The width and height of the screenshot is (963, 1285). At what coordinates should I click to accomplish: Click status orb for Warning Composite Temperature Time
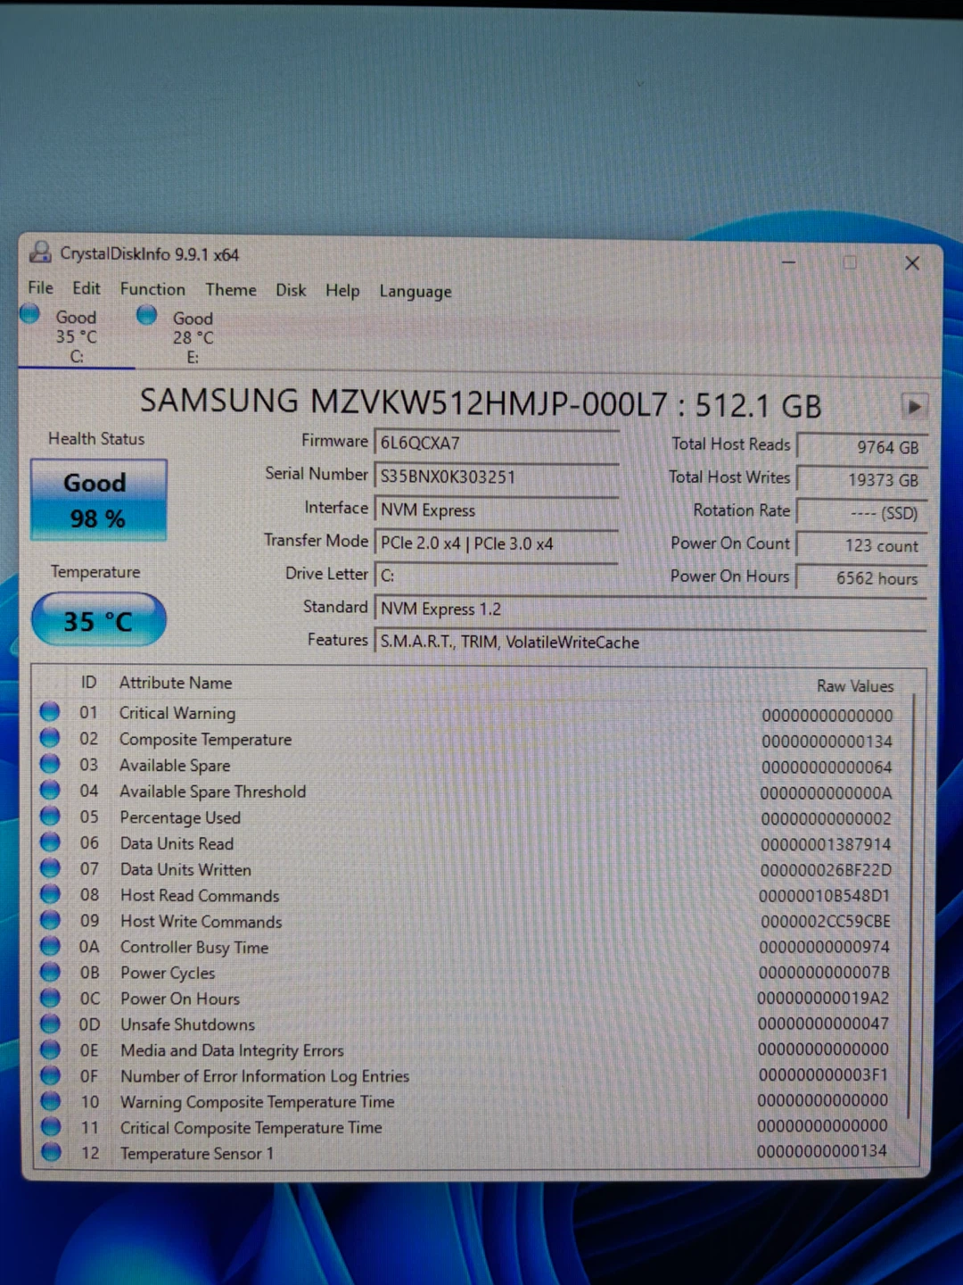[x=51, y=1100]
